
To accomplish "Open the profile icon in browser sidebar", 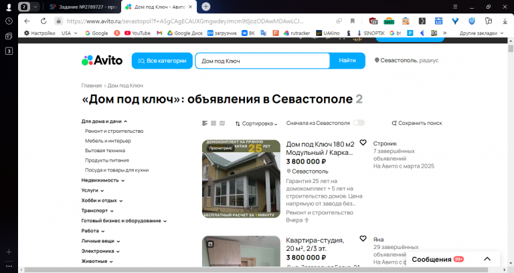I will coord(9,7).
